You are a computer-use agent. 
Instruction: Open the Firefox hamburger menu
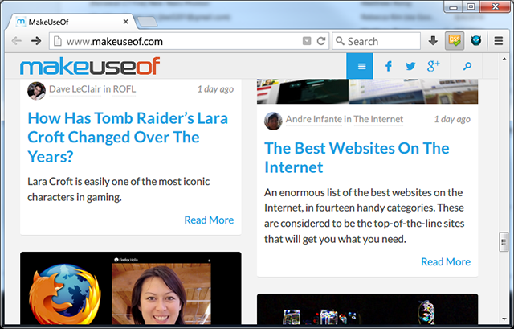(x=499, y=41)
